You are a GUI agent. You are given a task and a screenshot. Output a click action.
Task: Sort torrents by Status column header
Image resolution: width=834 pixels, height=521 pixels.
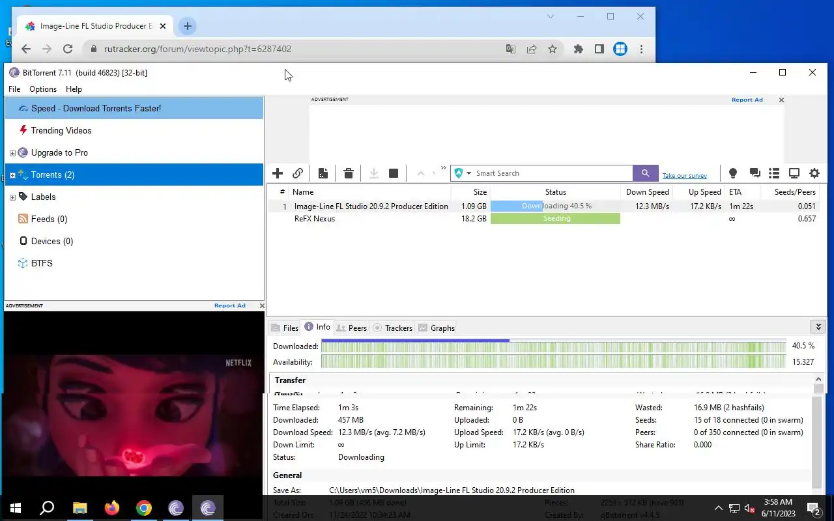tap(555, 192)
